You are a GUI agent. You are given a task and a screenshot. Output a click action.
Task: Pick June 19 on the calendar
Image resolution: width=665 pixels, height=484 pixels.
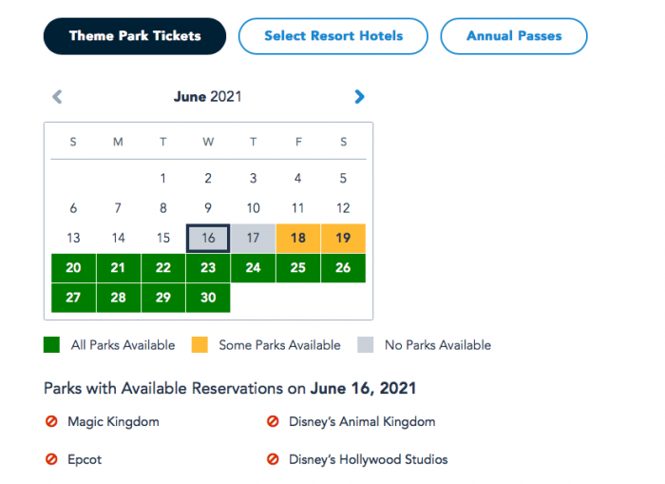(x=343, y=238)
